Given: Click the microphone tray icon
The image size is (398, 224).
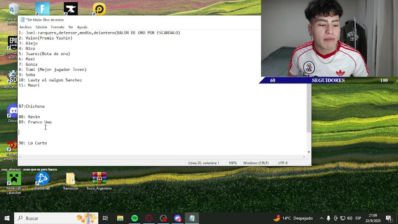Looking at the screenshot, I should click(x=328, y=218).
